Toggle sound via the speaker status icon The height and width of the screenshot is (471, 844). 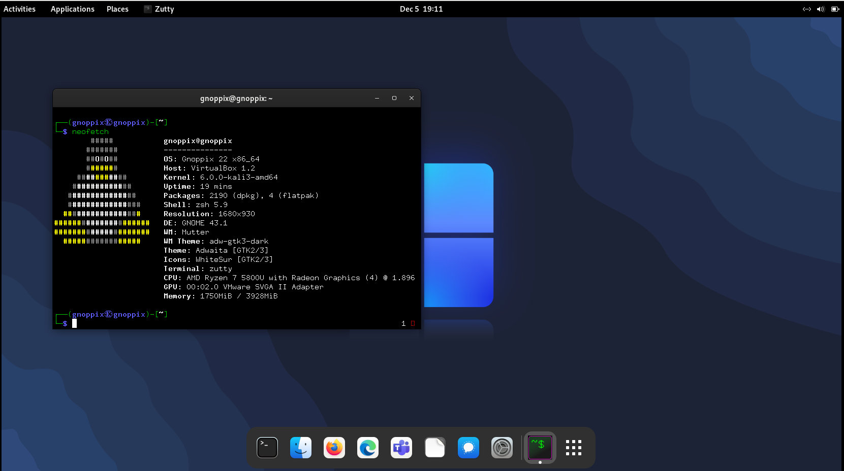point(820,9)
